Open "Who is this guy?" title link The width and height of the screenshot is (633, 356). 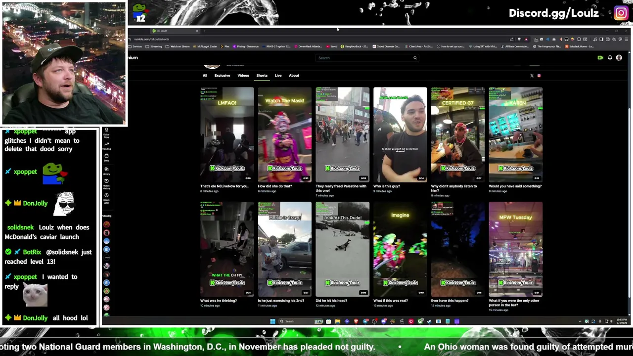tap(387, 186)
